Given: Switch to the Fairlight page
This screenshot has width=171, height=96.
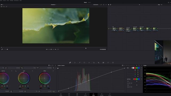Looking at the screenshot, I should (102, 94).
